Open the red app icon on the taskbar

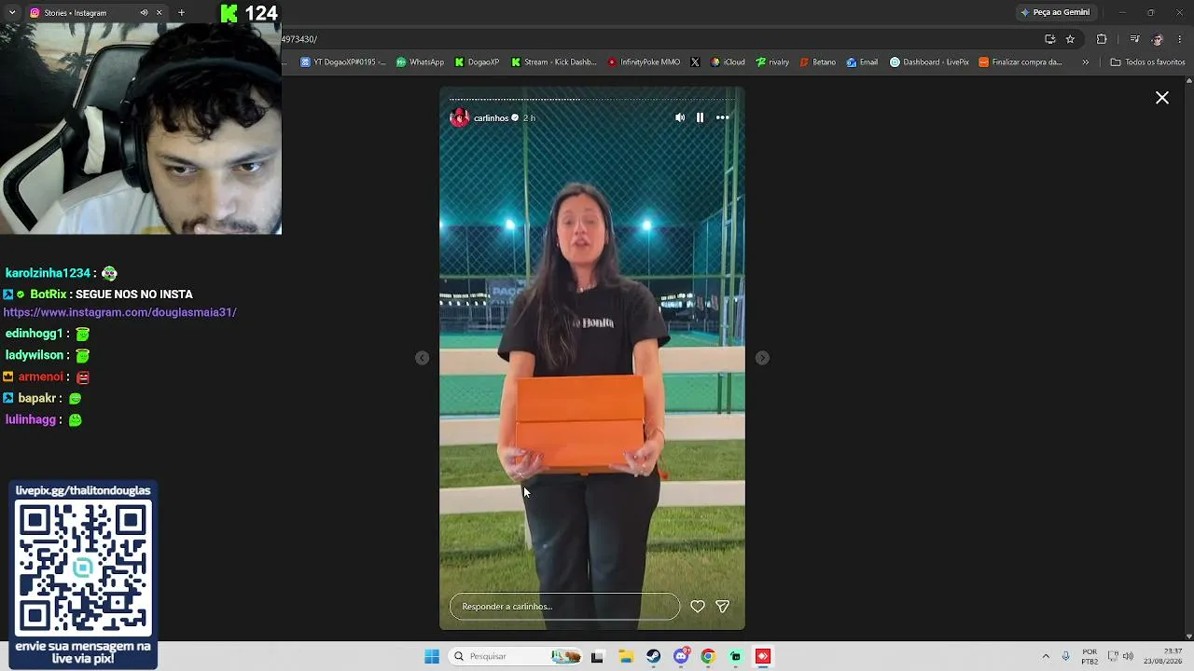(763, 656)
